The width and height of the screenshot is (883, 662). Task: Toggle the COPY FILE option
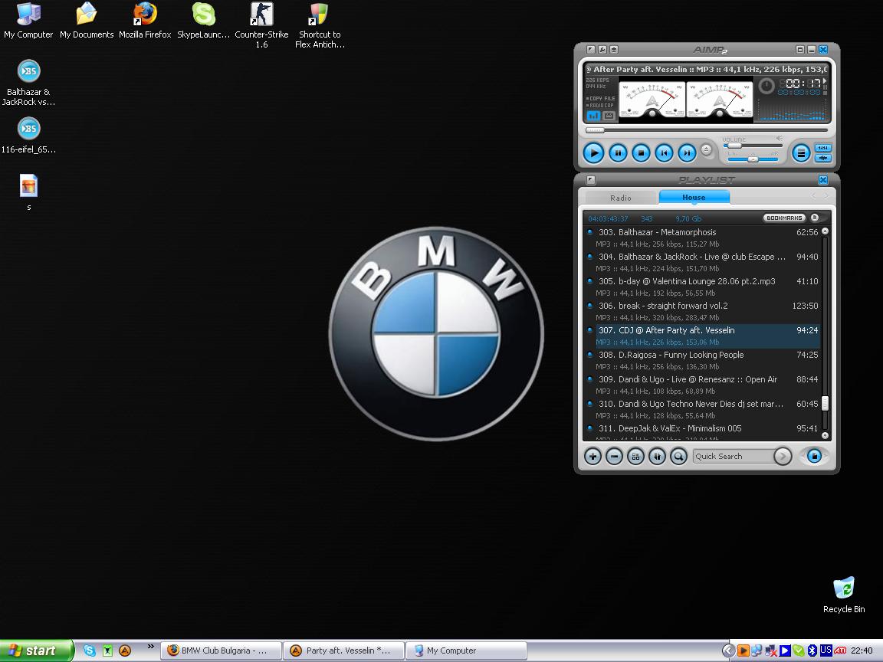[600, 99]
